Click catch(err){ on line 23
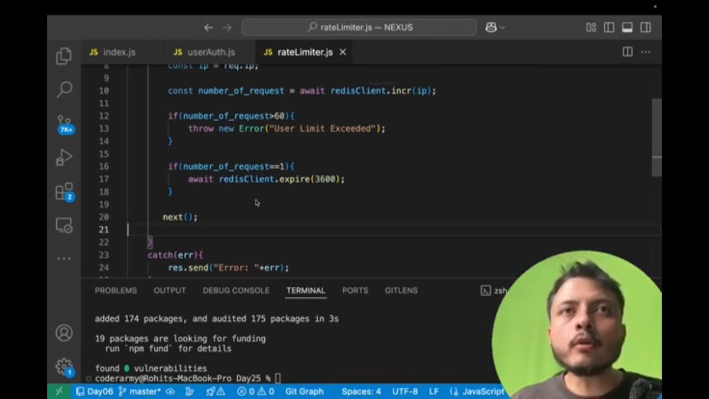Image resolution: width=709 pixels, height=399 pixels. [x=175, y=255]
